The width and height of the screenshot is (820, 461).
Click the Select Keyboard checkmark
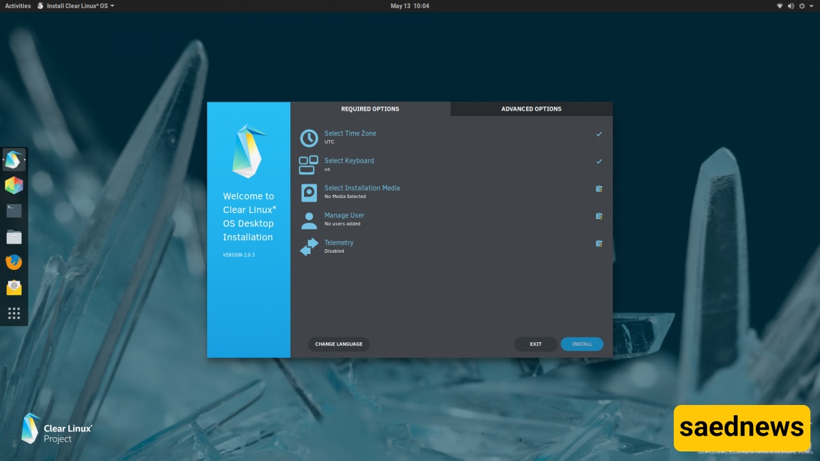599,161
